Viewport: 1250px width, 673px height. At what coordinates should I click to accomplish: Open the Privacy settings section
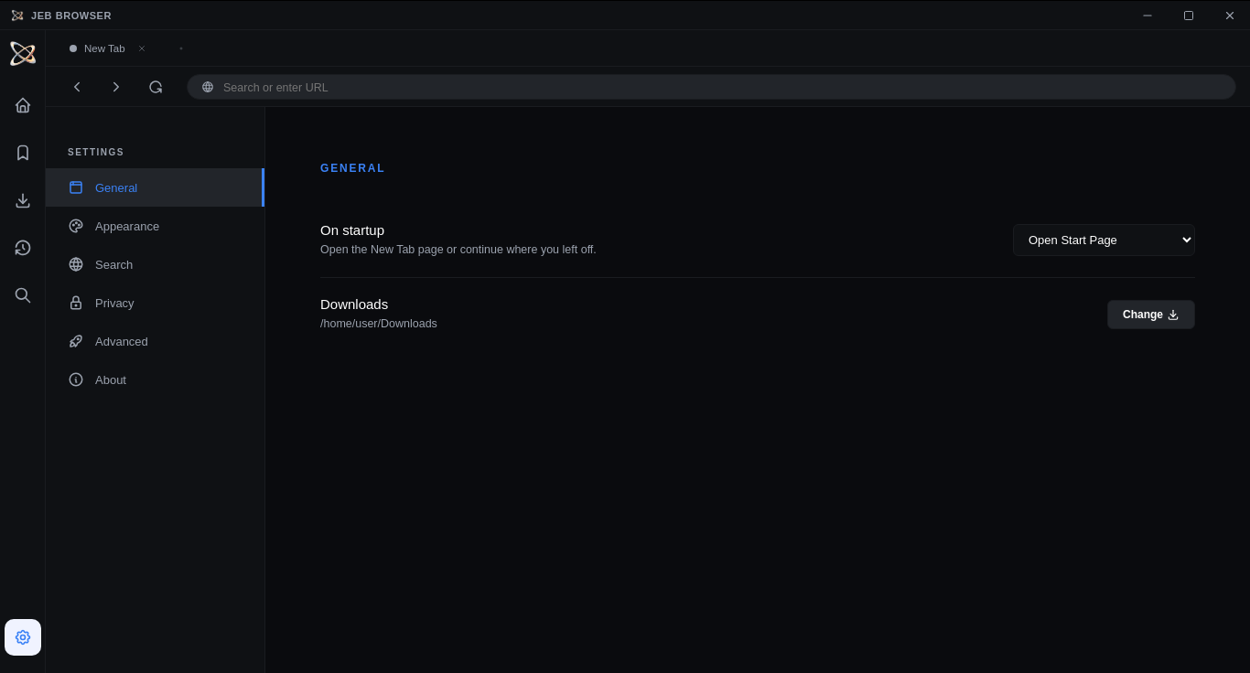pos(114,303)
